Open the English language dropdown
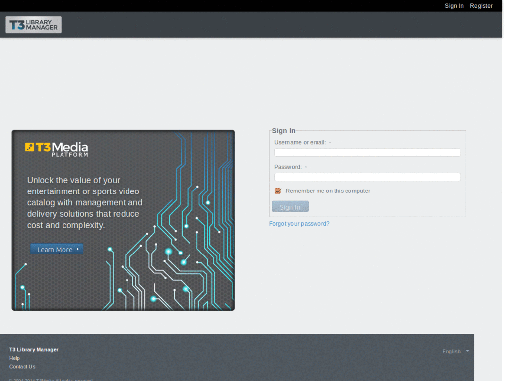The image size is (508, 381). click(455, 352)
